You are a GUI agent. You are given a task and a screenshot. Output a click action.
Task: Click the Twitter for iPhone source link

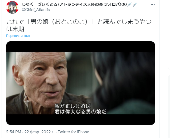pyautogui.click(x=73, y=132)
